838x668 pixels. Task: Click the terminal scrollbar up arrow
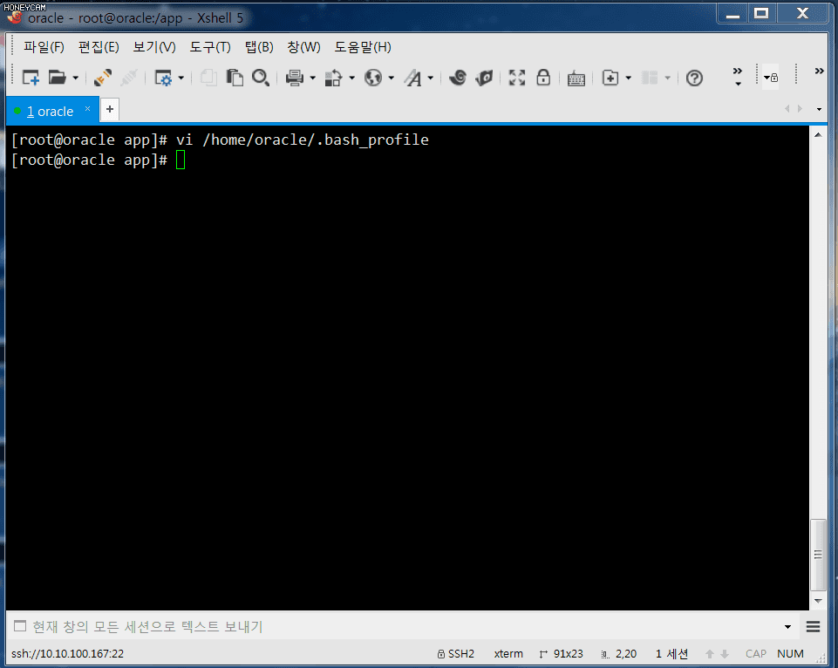point(818,135)
